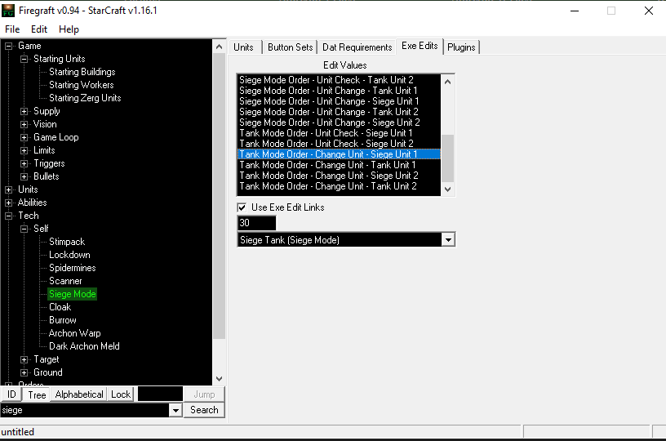Select Archon Warp in the tree
The image size is (666, 441).
[x=75, y=333]
